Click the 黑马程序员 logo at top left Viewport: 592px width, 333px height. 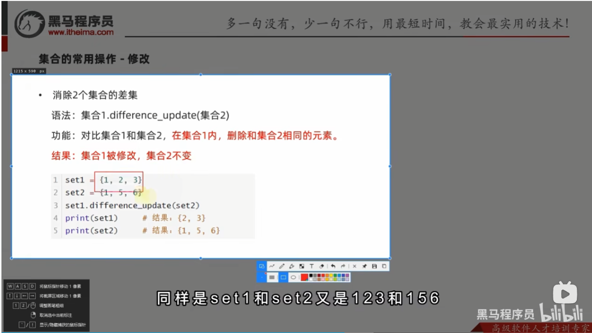tap(64, 23)
